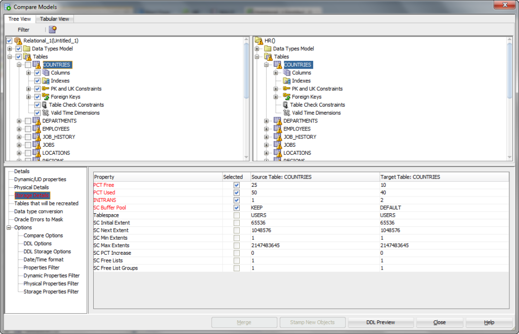This screenshot has width=519, height=334.
Task: Uncheck the PCT Free selected checkbox
Action: (237, 185)
